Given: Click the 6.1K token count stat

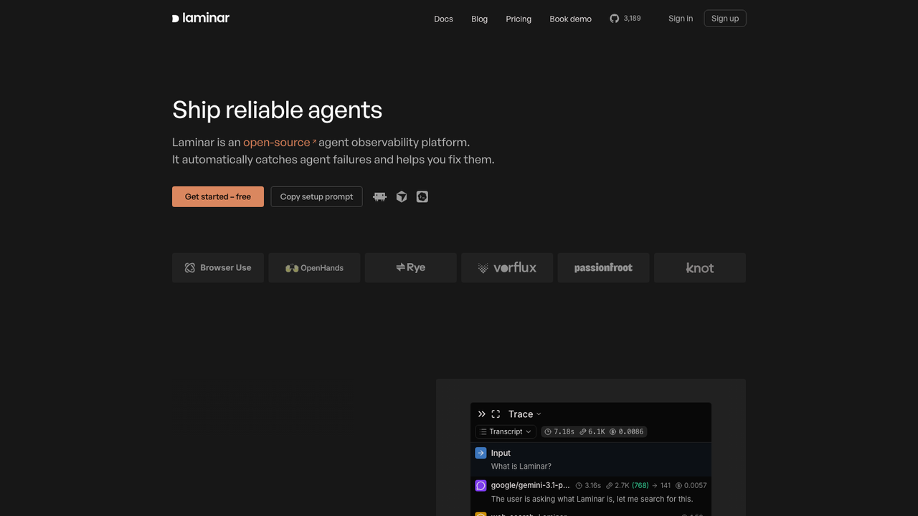Looking at the screenshot, I should 592,431.
